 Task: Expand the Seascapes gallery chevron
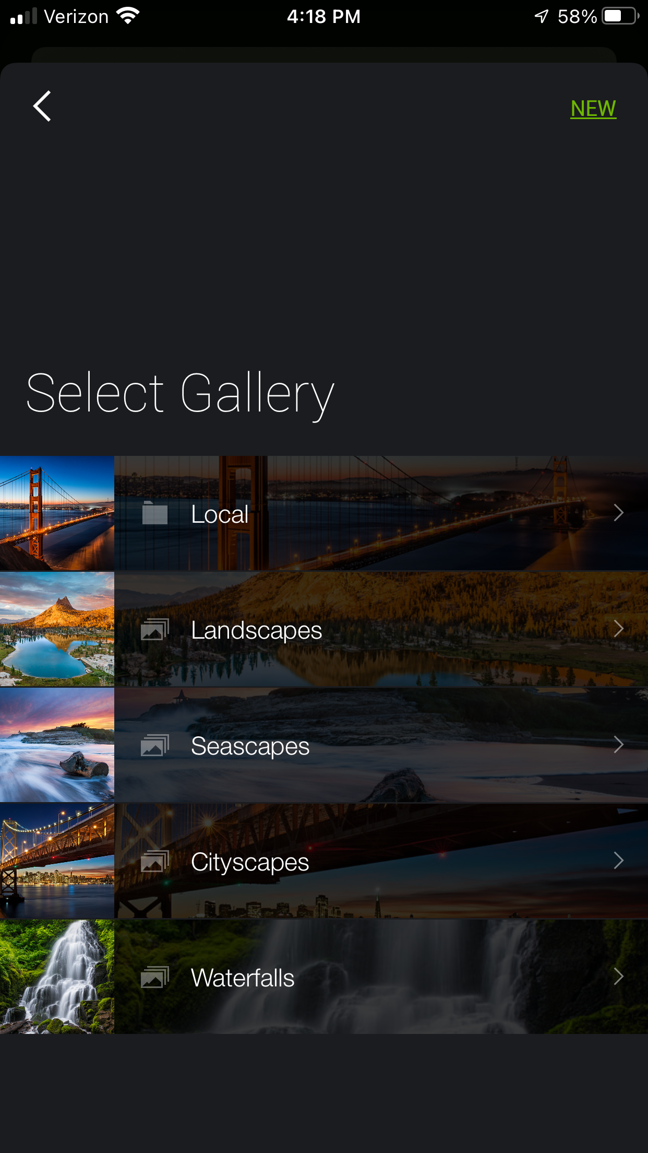coord(619,745)
